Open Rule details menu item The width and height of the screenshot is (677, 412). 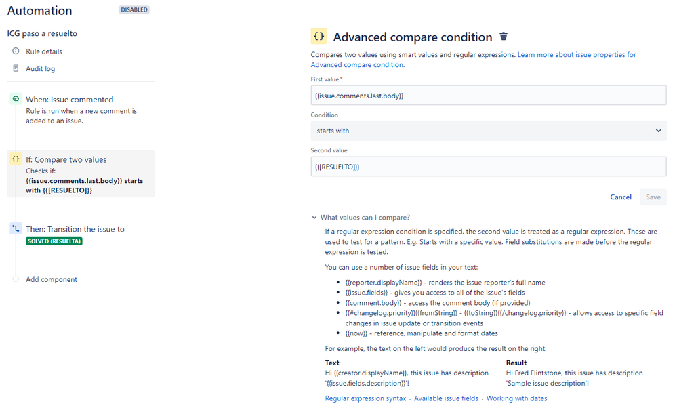coord(43,52)
